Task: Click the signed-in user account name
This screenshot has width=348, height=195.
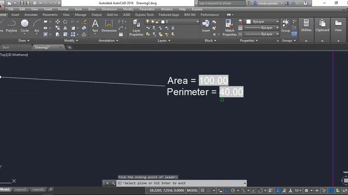Action: (x=268, y=3)
